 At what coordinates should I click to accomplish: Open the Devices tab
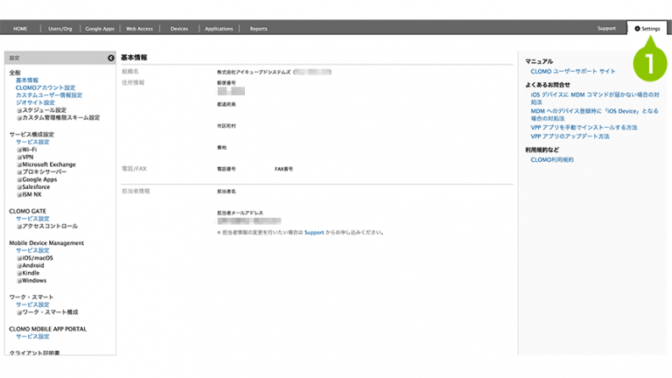click(178, 29)
